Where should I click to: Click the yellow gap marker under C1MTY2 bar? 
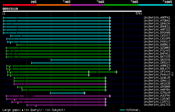coord(18,103)
